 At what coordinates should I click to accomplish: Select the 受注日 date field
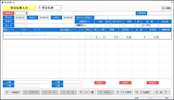20,18
